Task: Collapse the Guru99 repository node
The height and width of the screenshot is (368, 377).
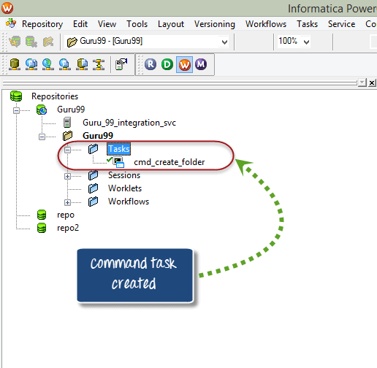Action: point(16,111)
